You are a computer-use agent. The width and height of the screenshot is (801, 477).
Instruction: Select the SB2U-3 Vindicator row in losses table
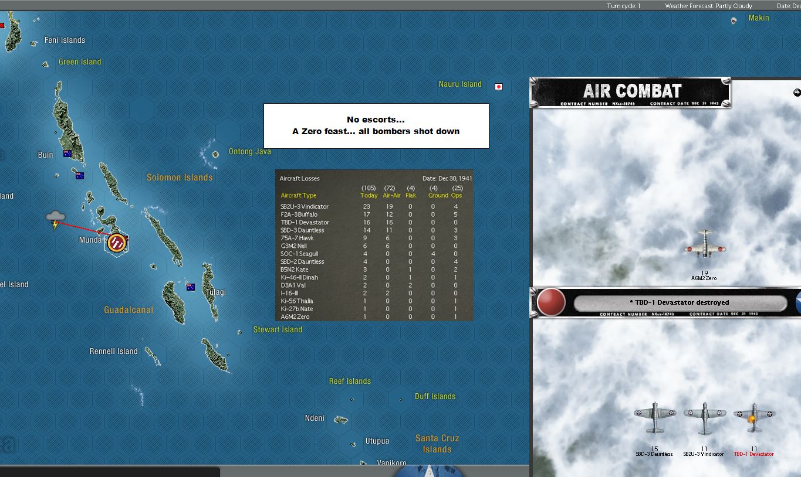click(374, 206)
